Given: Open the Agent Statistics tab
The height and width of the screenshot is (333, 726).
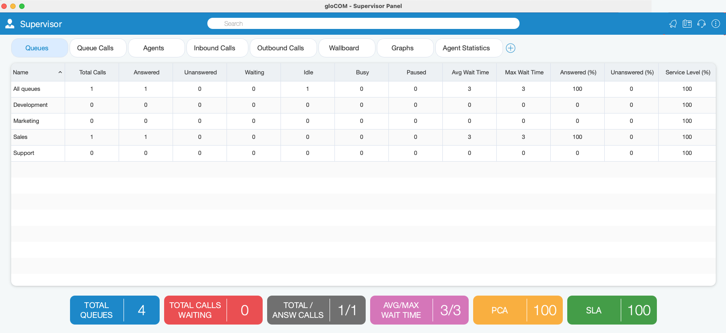Looking at the screenshot, I should (x=466, y=48).
